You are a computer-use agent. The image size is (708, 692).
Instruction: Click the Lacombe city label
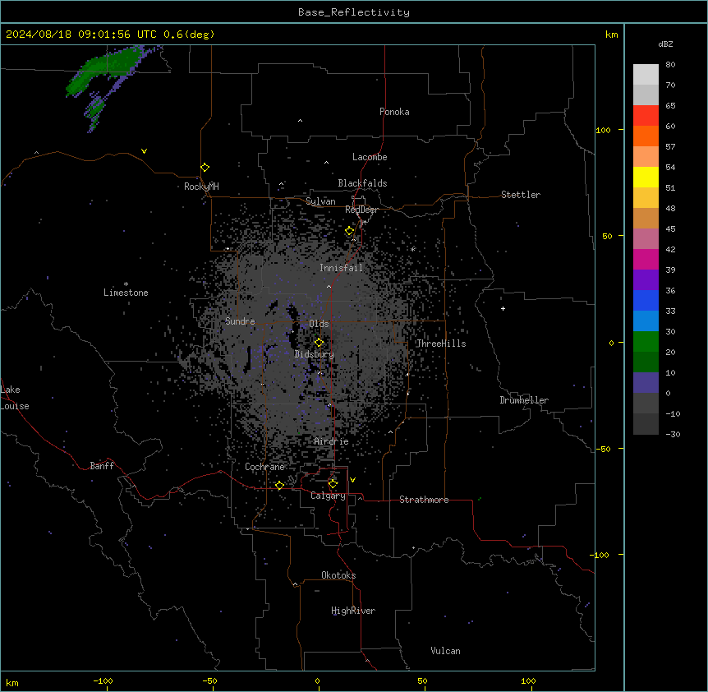pos(370,157)
